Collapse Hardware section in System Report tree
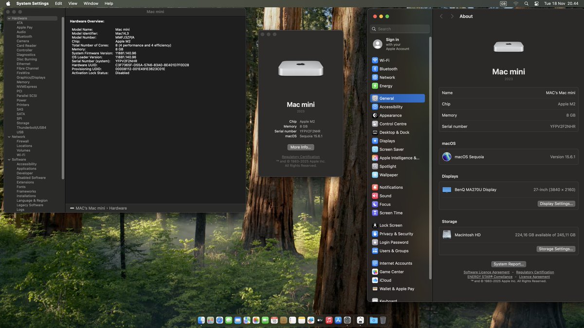 click(x=8, y=18)
